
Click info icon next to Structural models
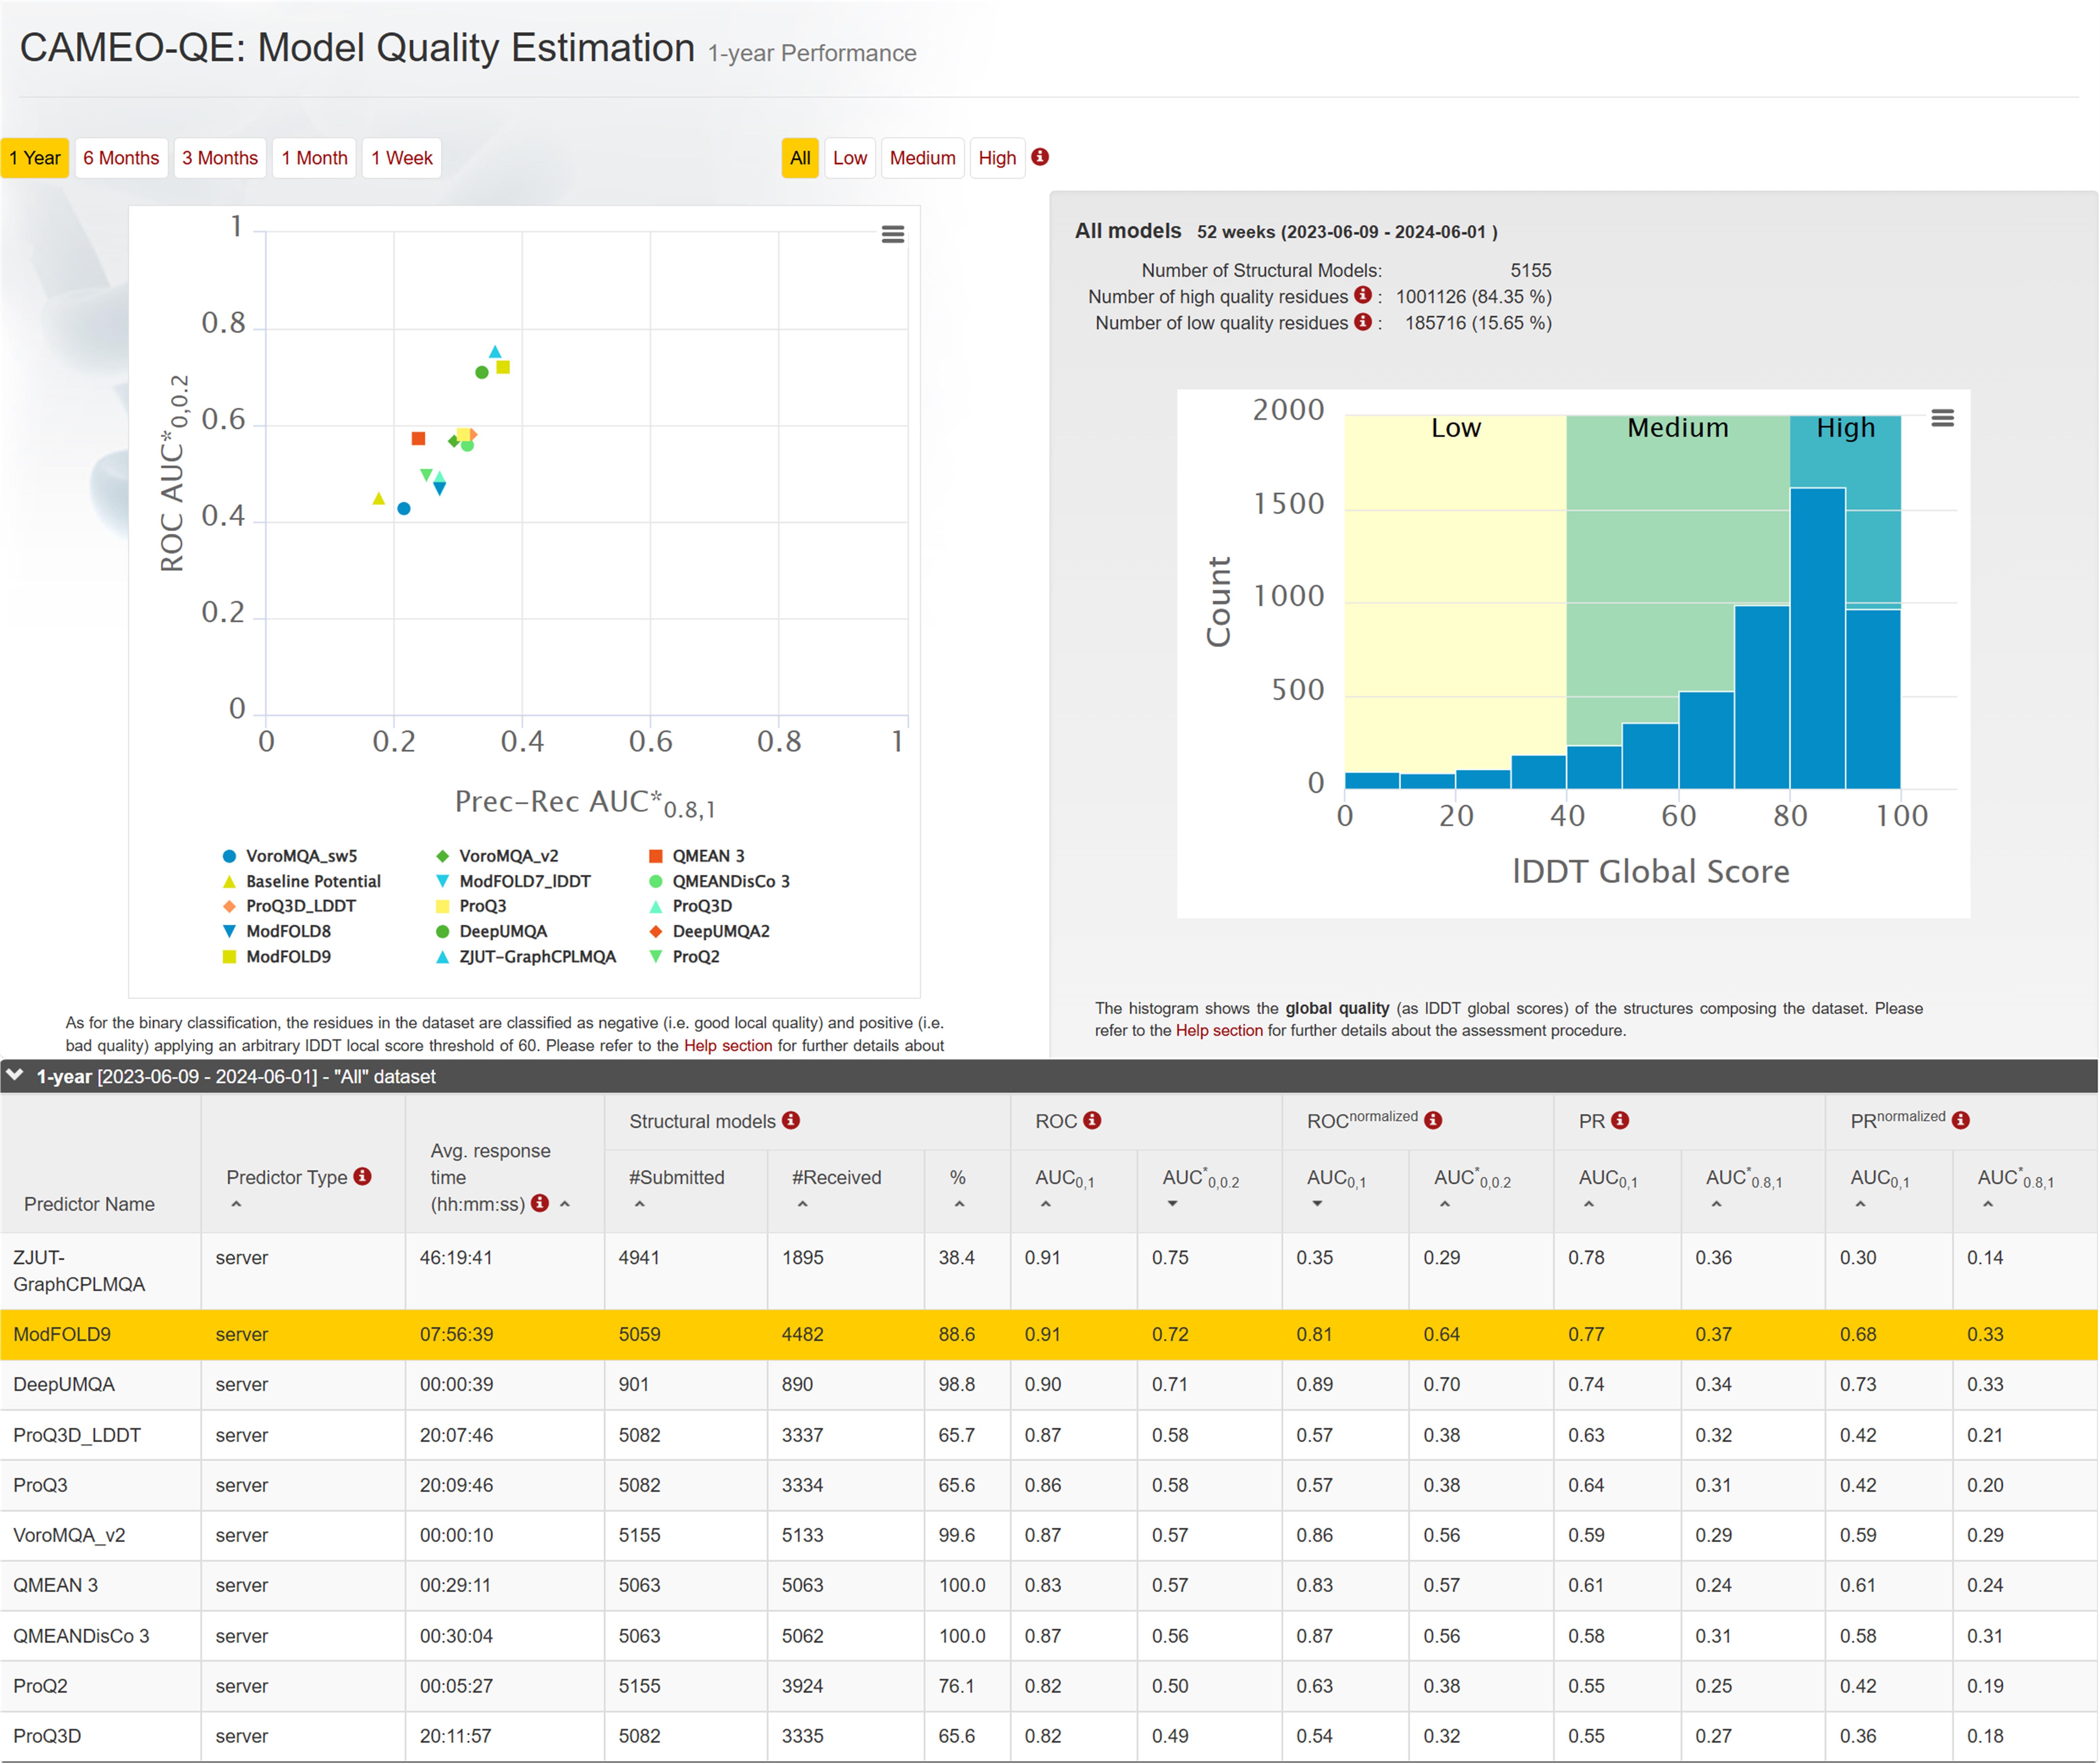791,1120
